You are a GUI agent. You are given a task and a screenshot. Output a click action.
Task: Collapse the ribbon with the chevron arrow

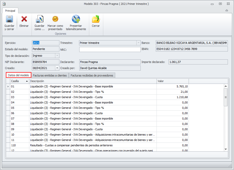tap(227, 10)
